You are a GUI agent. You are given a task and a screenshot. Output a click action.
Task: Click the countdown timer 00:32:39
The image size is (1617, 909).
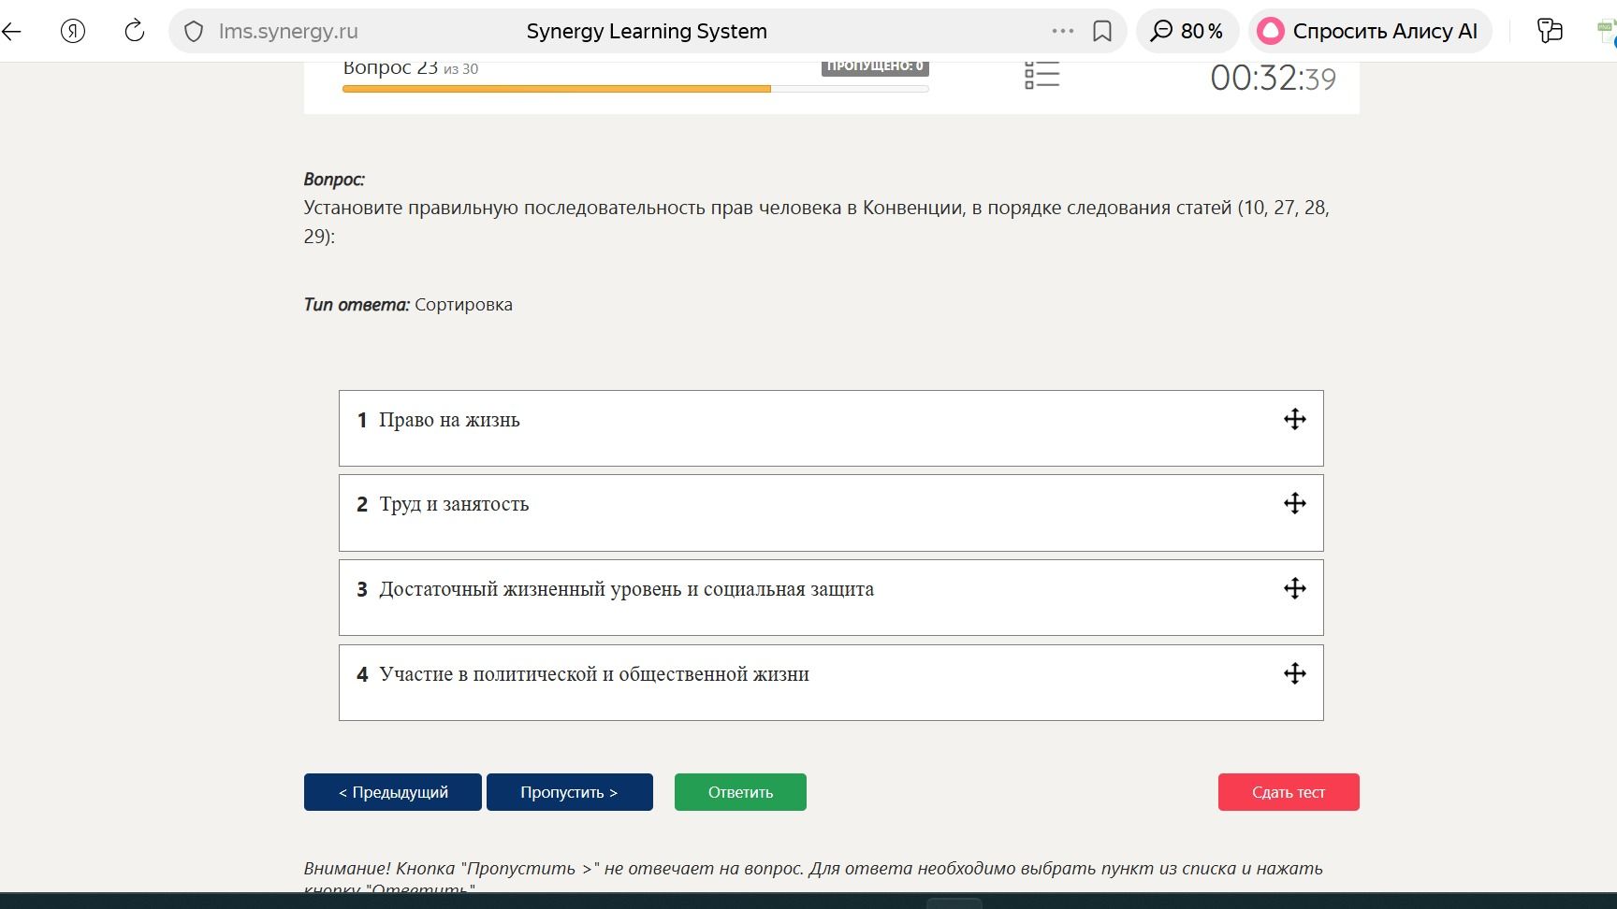(1274, 78)
